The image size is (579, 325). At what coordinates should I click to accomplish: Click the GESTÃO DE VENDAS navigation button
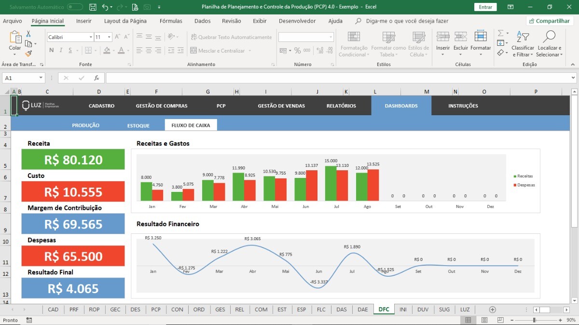[281, 106]
